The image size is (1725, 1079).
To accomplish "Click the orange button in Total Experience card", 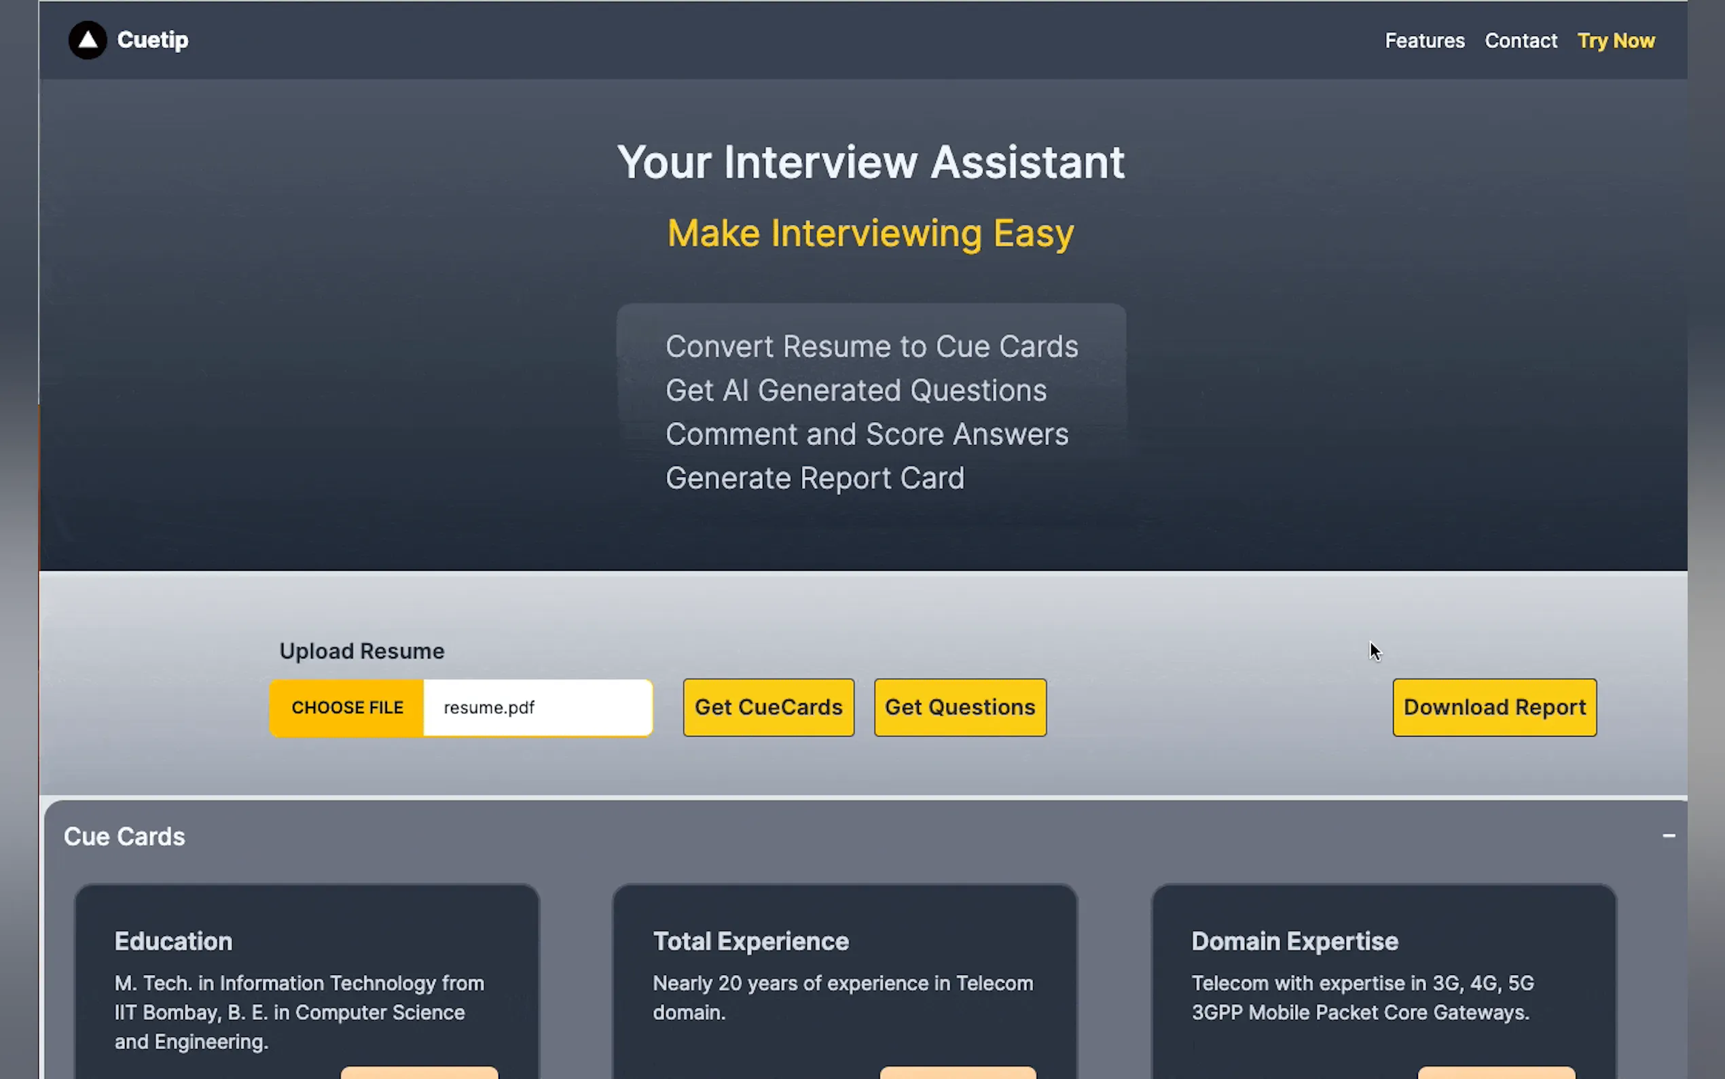I will click(957, 1073).
